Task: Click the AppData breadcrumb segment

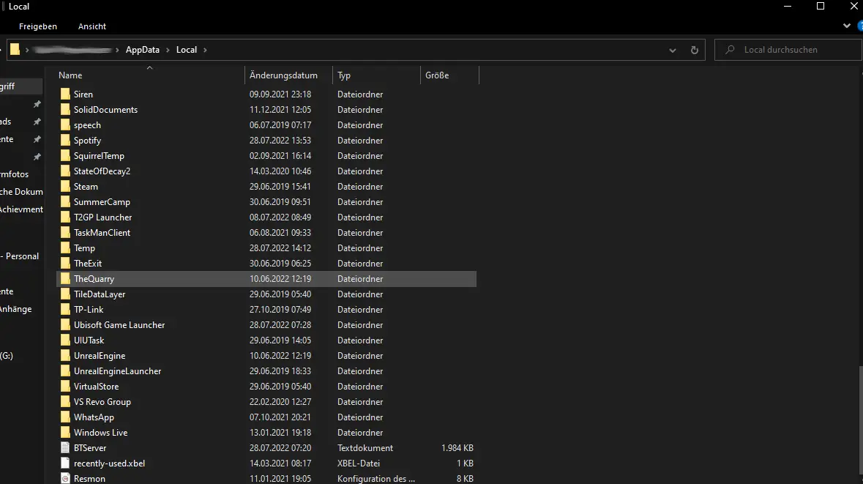Action: click(143, 50)
